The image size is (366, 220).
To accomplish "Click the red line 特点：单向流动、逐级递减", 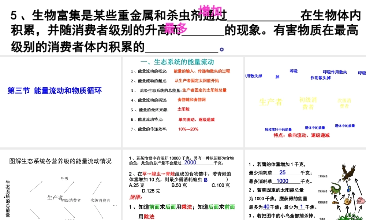I will point(302,135).
